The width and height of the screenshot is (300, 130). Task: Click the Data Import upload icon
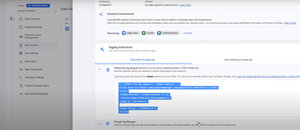coord(21,61)
